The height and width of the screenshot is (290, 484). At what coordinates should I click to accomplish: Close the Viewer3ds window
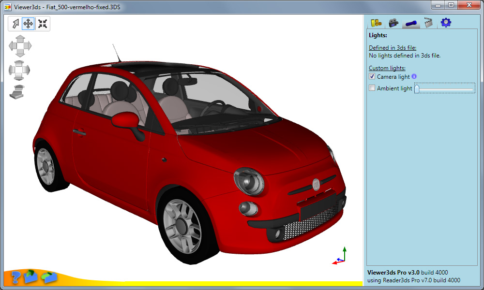[469, 5]
